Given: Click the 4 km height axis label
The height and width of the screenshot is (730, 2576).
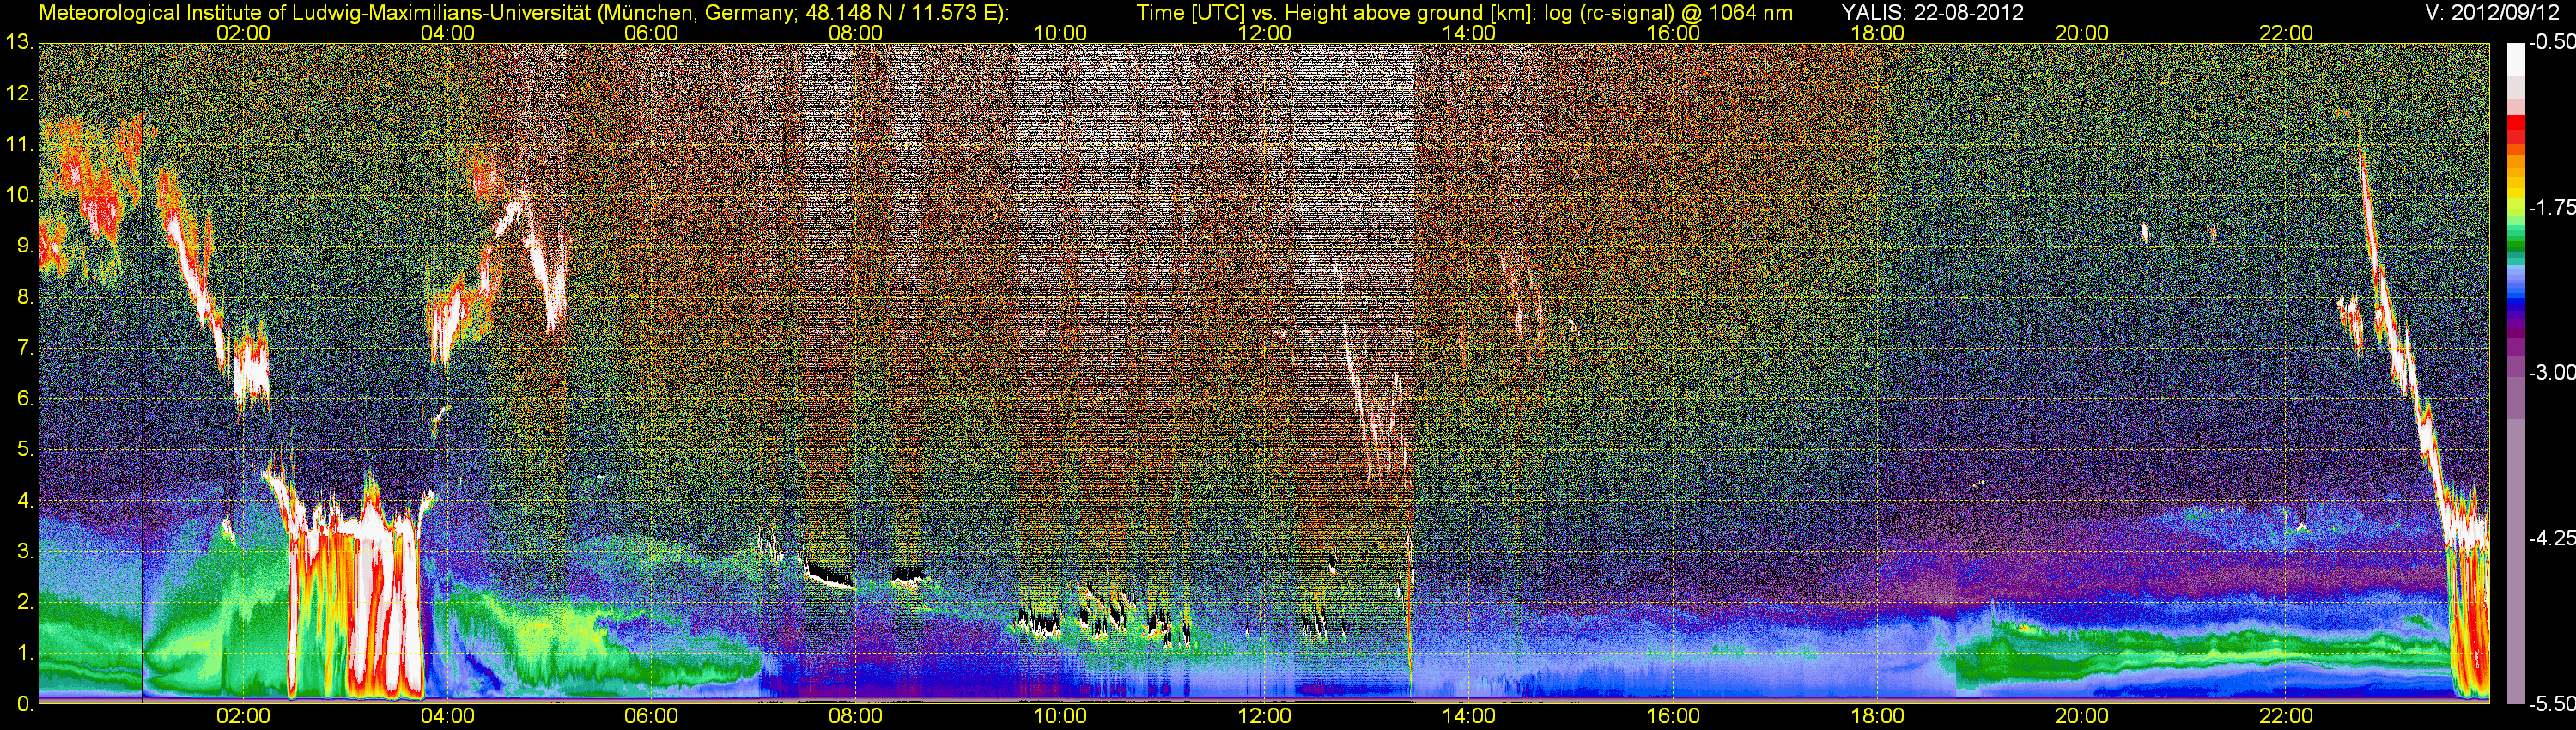Looking at the screenshot, I should click(24, 501).
